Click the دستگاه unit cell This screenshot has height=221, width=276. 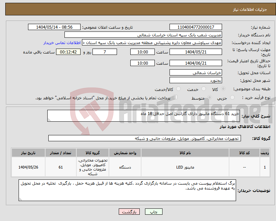pos(125,167)
